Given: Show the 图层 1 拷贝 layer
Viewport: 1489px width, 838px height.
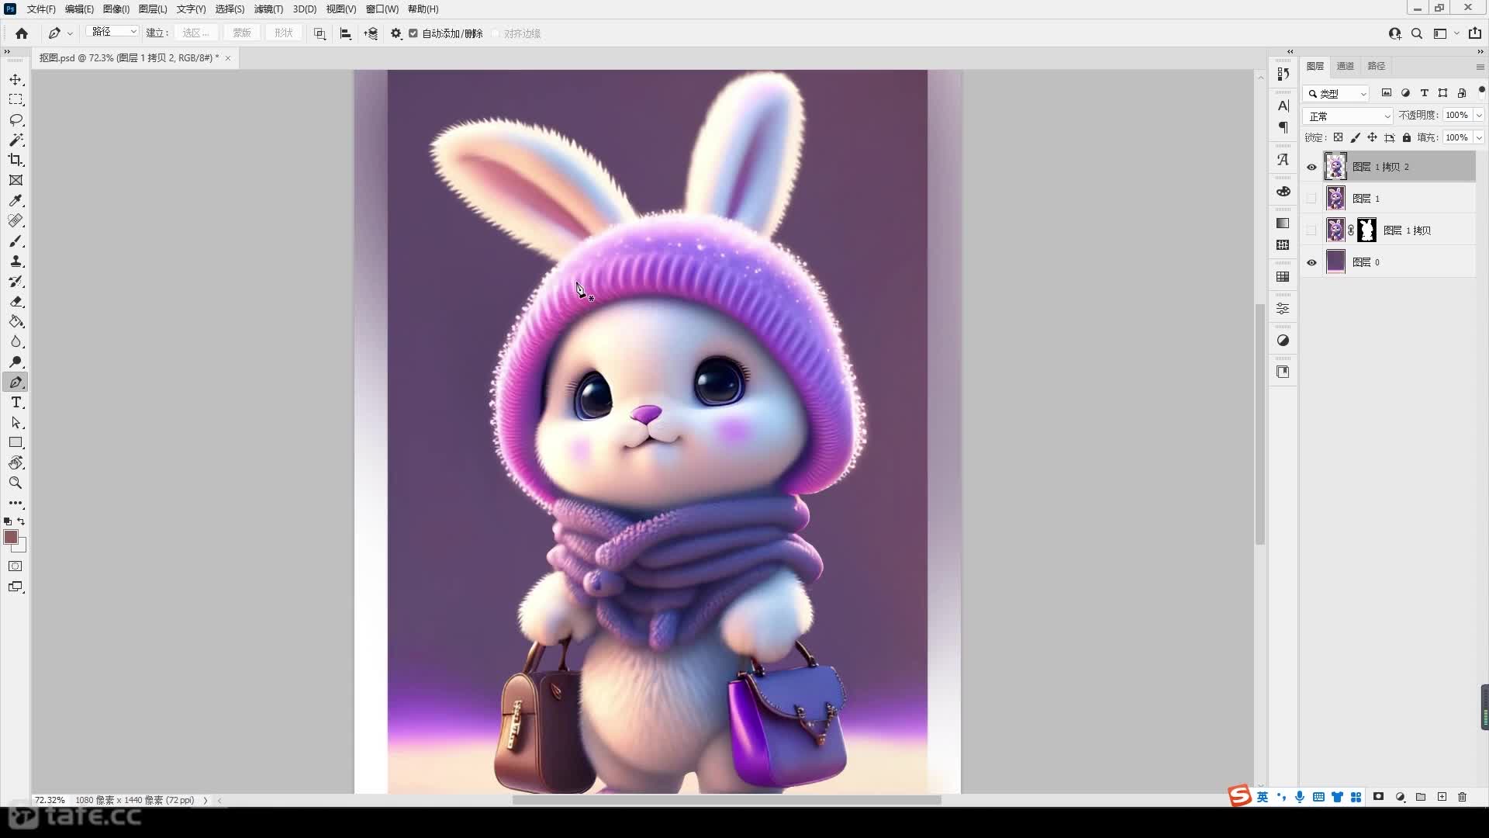Looking at the screenshot, I should point(1311,230).
